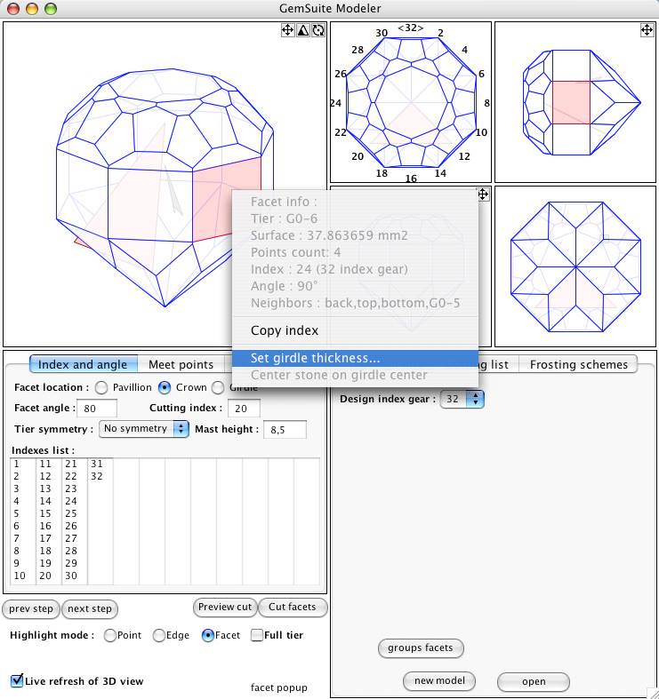Disable Live refresh of 3D view

tap(17, 680)
